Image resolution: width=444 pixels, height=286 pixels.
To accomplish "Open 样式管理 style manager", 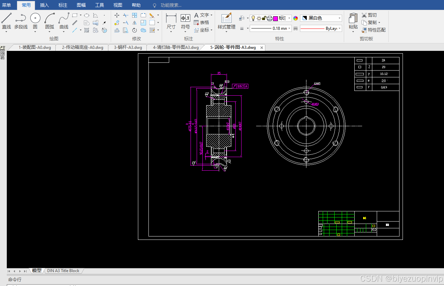I will (227, 20).
